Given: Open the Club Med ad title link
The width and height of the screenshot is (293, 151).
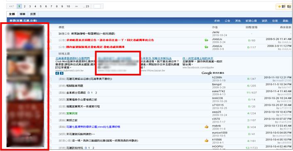Looking at the screenshot, I should [73, 58].
